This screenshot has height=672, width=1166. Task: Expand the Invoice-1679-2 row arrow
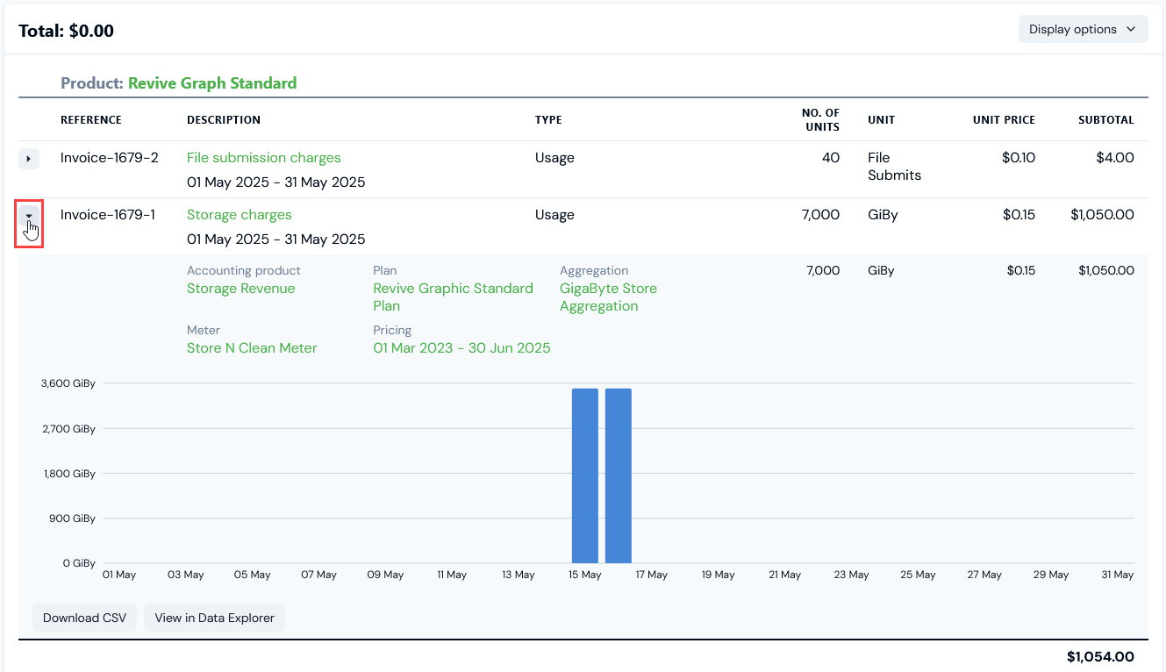(29, 159)
